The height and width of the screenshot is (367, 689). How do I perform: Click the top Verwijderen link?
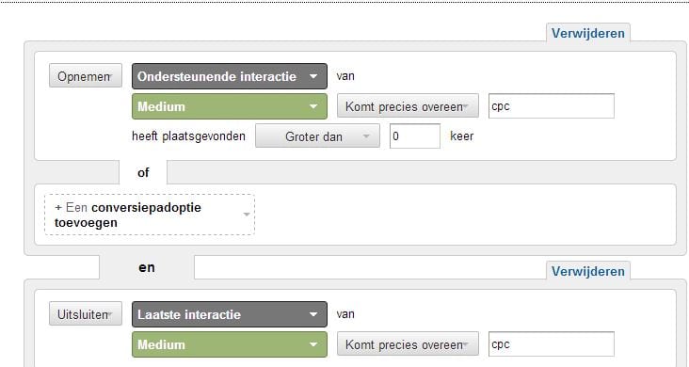588,33
